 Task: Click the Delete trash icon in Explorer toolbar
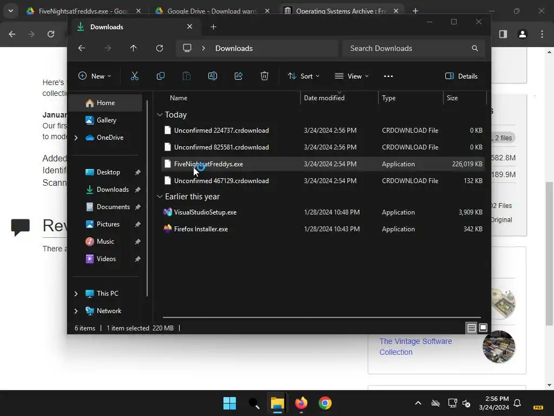pyautogui.click(x=264, y=76)
